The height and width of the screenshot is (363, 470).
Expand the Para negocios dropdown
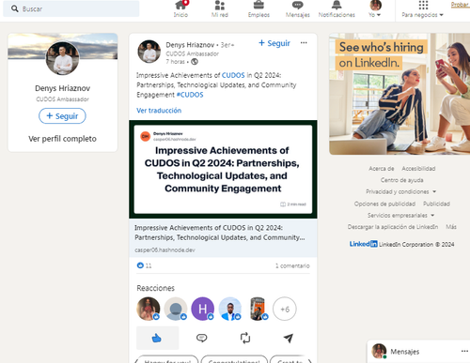click(422, 15)
